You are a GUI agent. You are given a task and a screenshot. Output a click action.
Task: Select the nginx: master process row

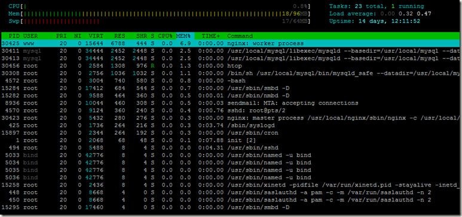[x=231, y=118]
